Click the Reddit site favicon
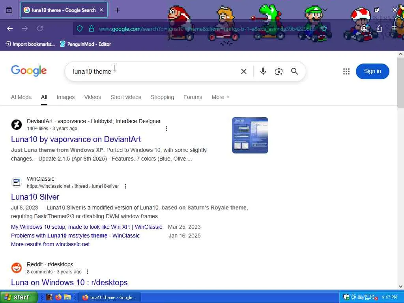404x303 pixels. (x=17, y=268)
